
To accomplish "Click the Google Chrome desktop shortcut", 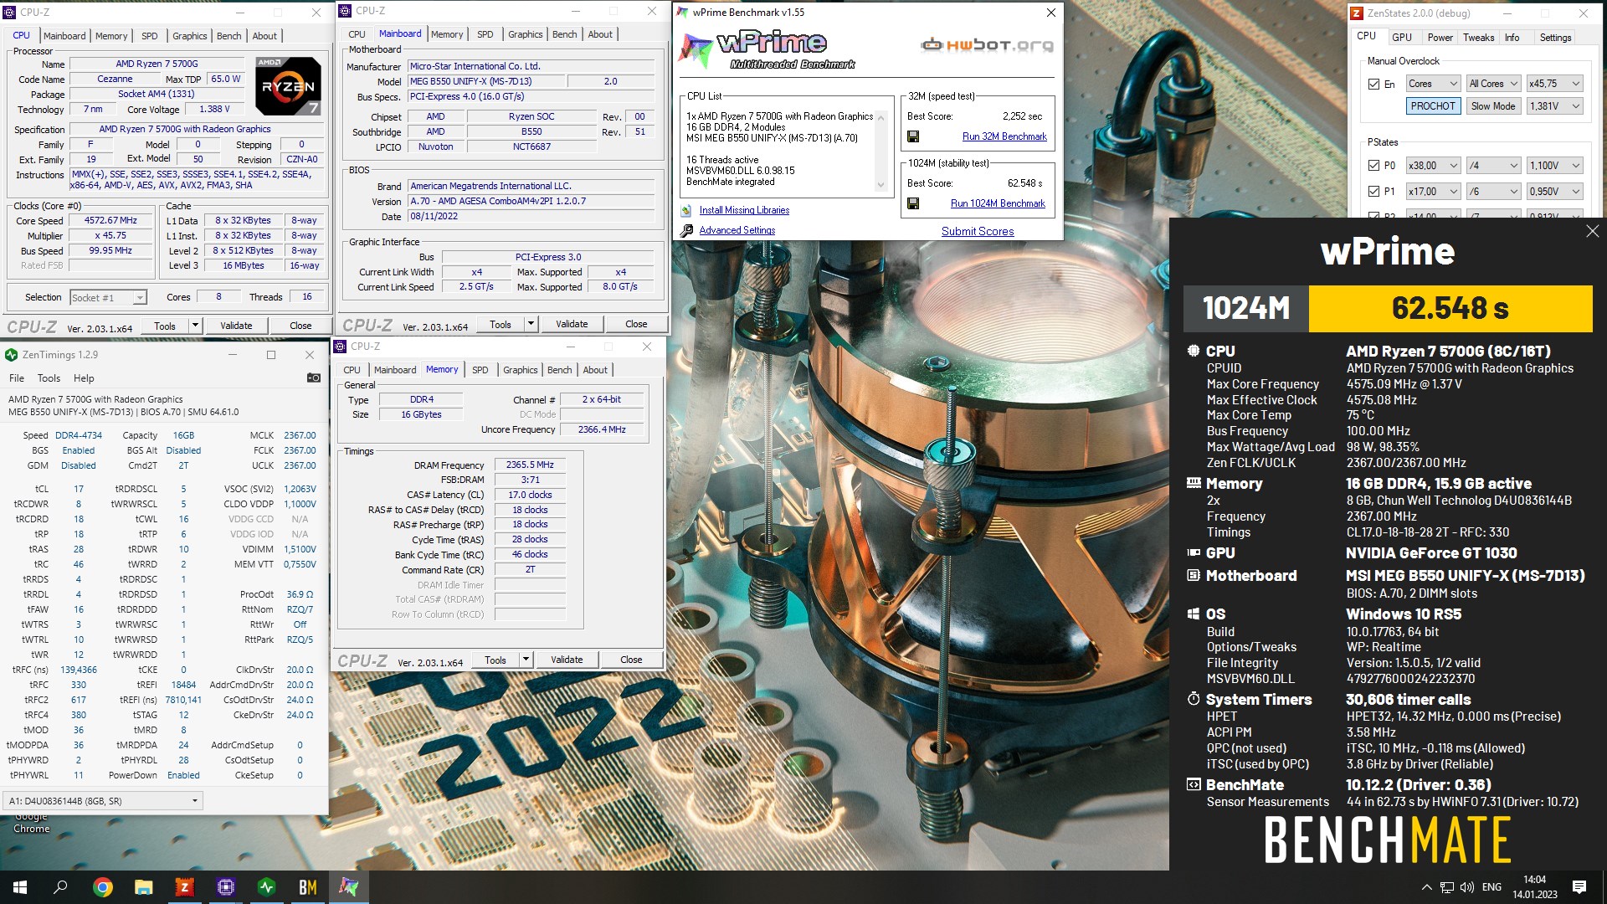I will tap(31, 823).
